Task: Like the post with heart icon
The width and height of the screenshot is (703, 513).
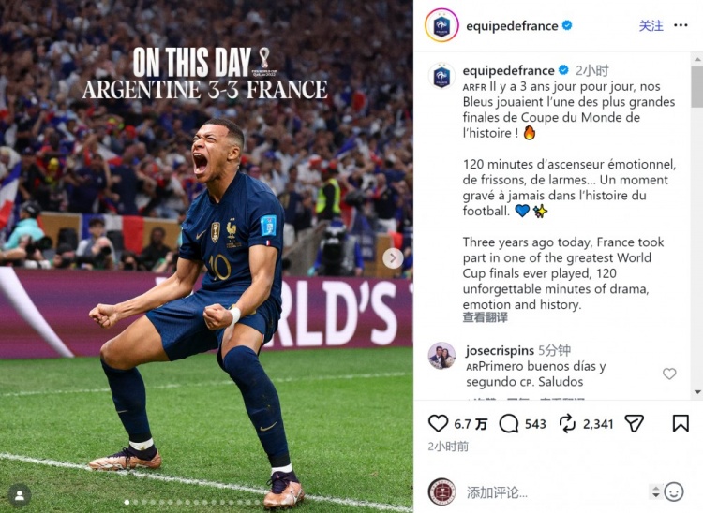Action: 438,423
